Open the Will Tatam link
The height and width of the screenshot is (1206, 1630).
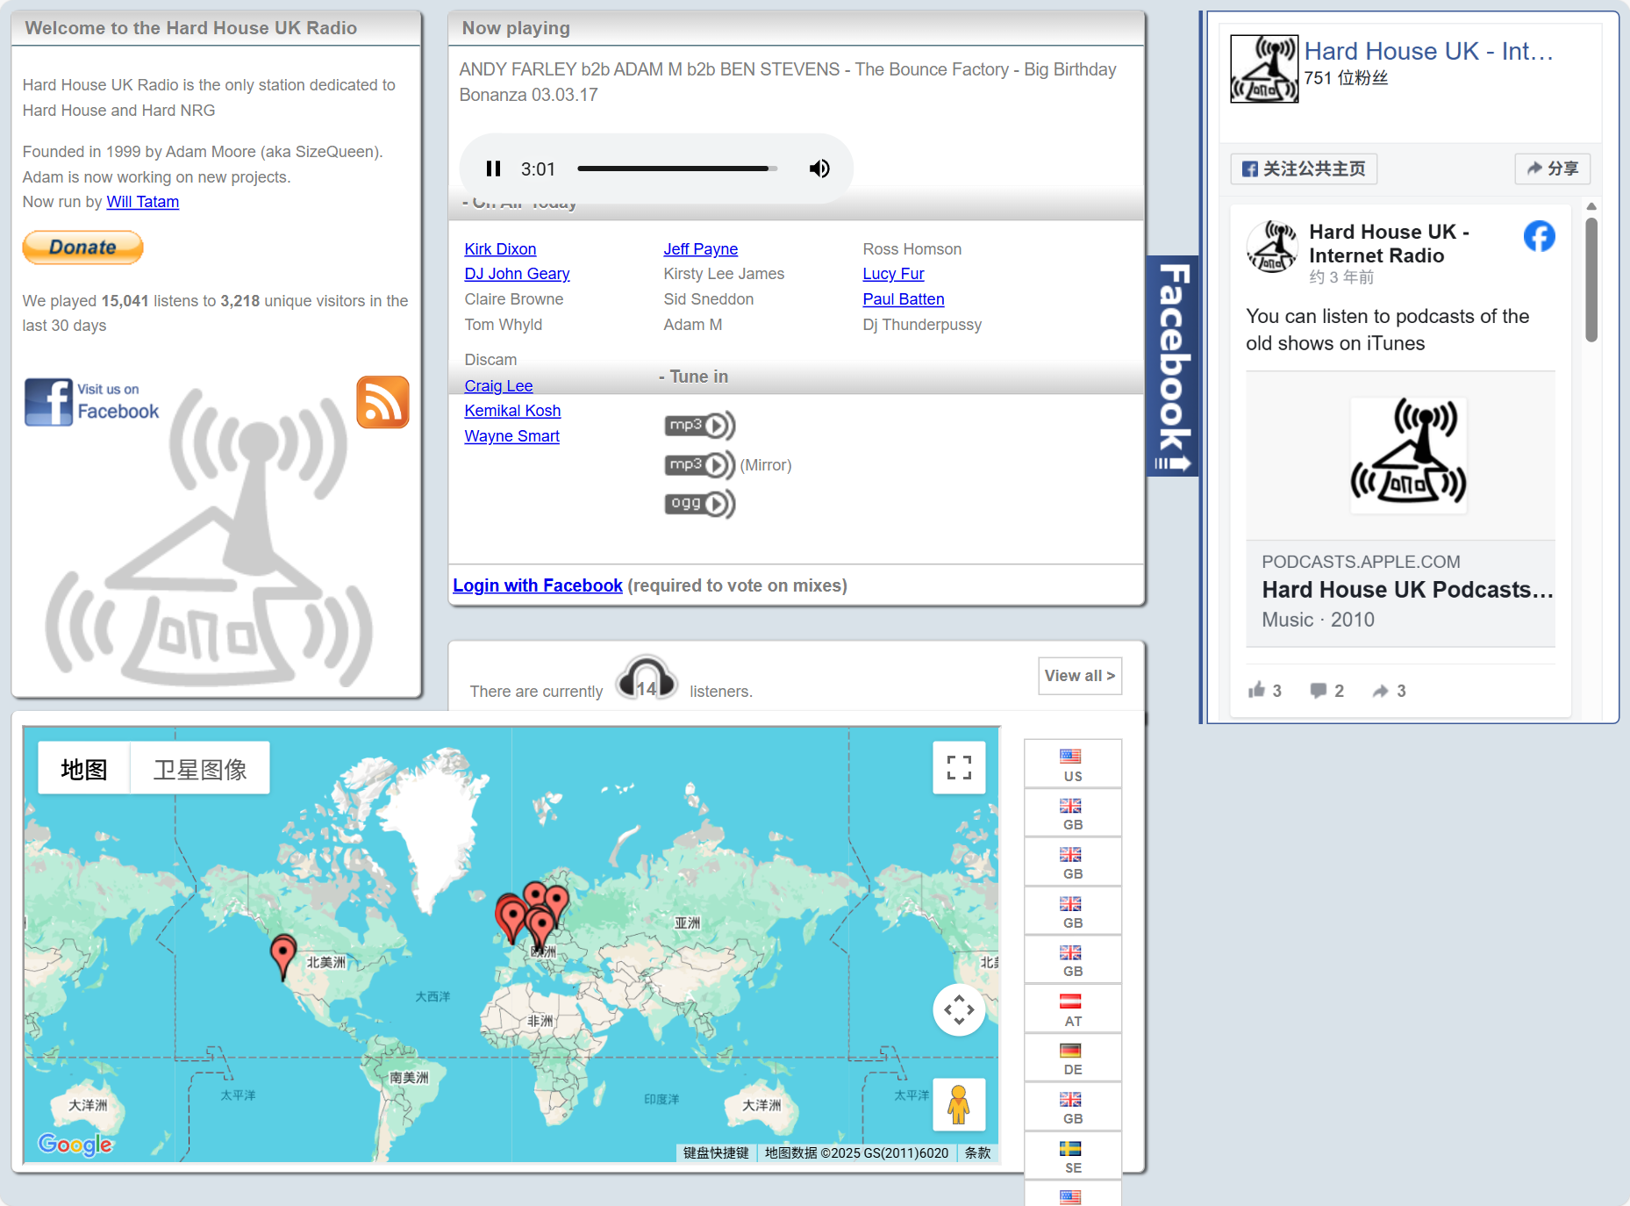click(x=142, y=202)
